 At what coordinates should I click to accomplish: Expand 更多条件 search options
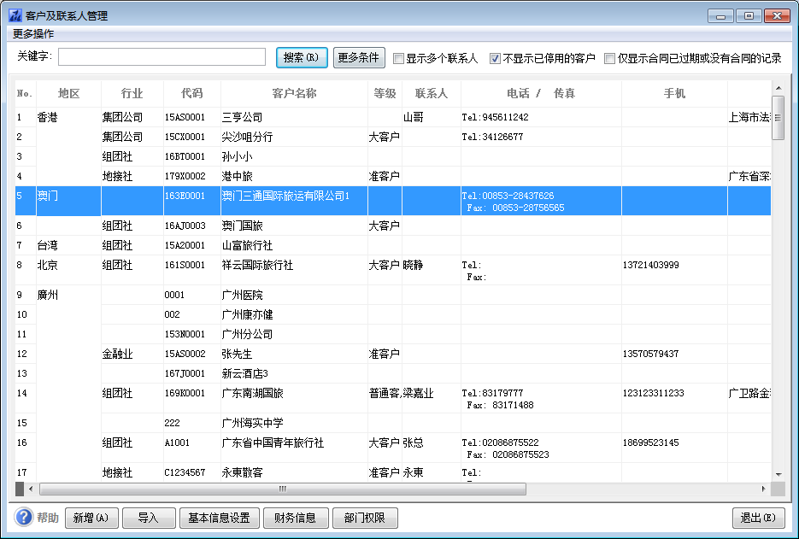(359, 58)
